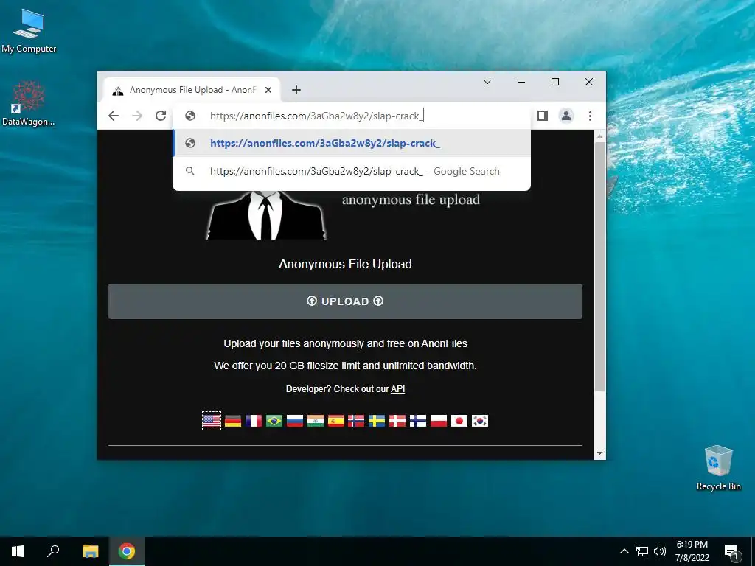Click the page scrollbar up arrow

599,136
